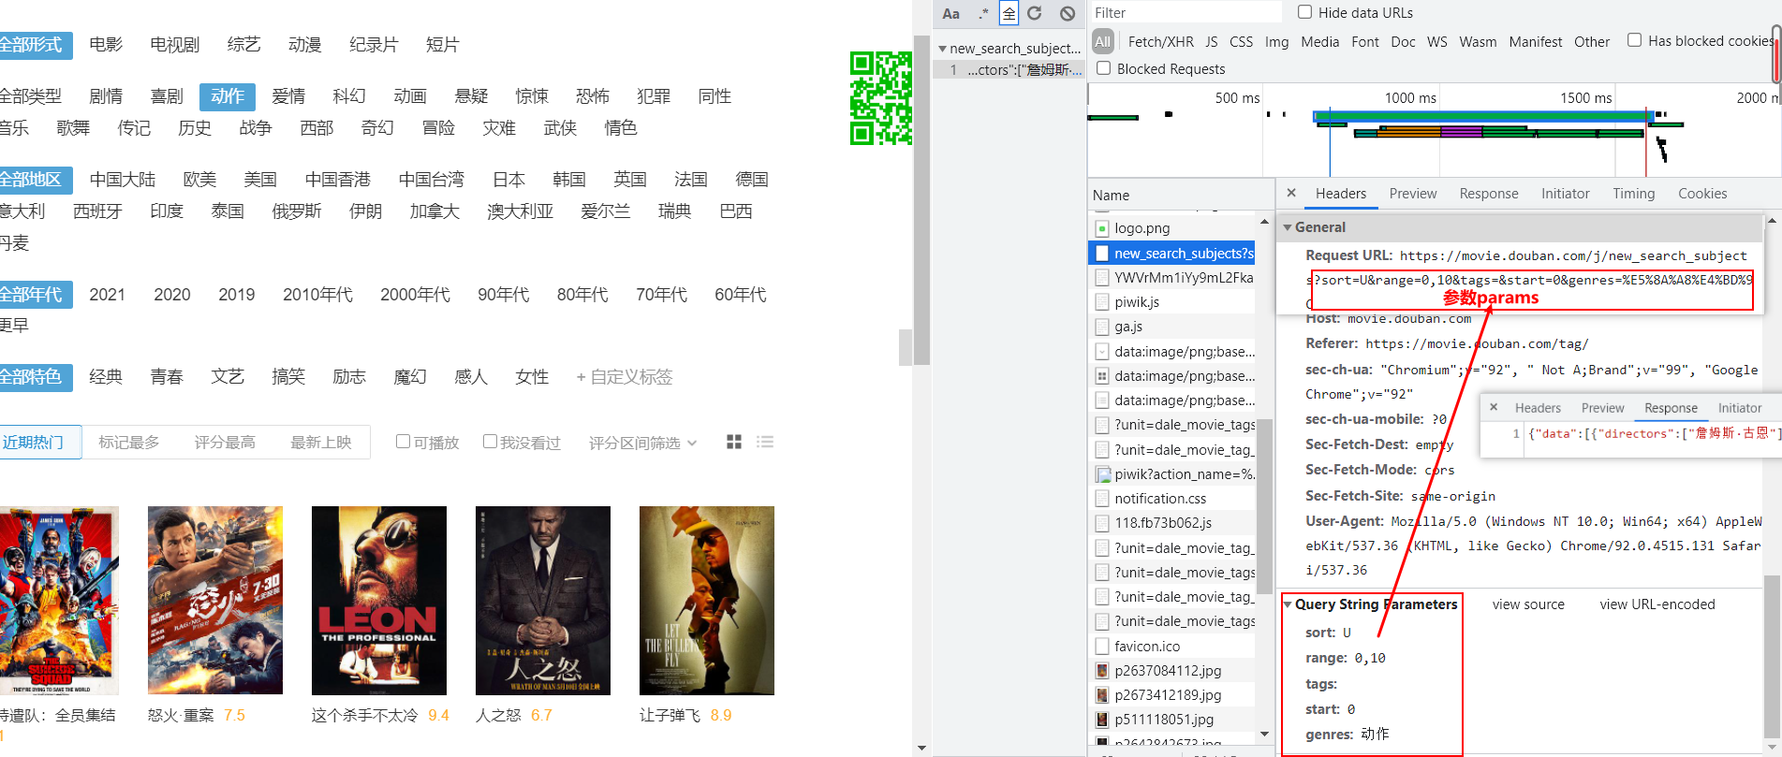Open the 让子弹飞 movie poster
Image resolution: width=1782 pixels, height=757 pixels.
point(707,601)
